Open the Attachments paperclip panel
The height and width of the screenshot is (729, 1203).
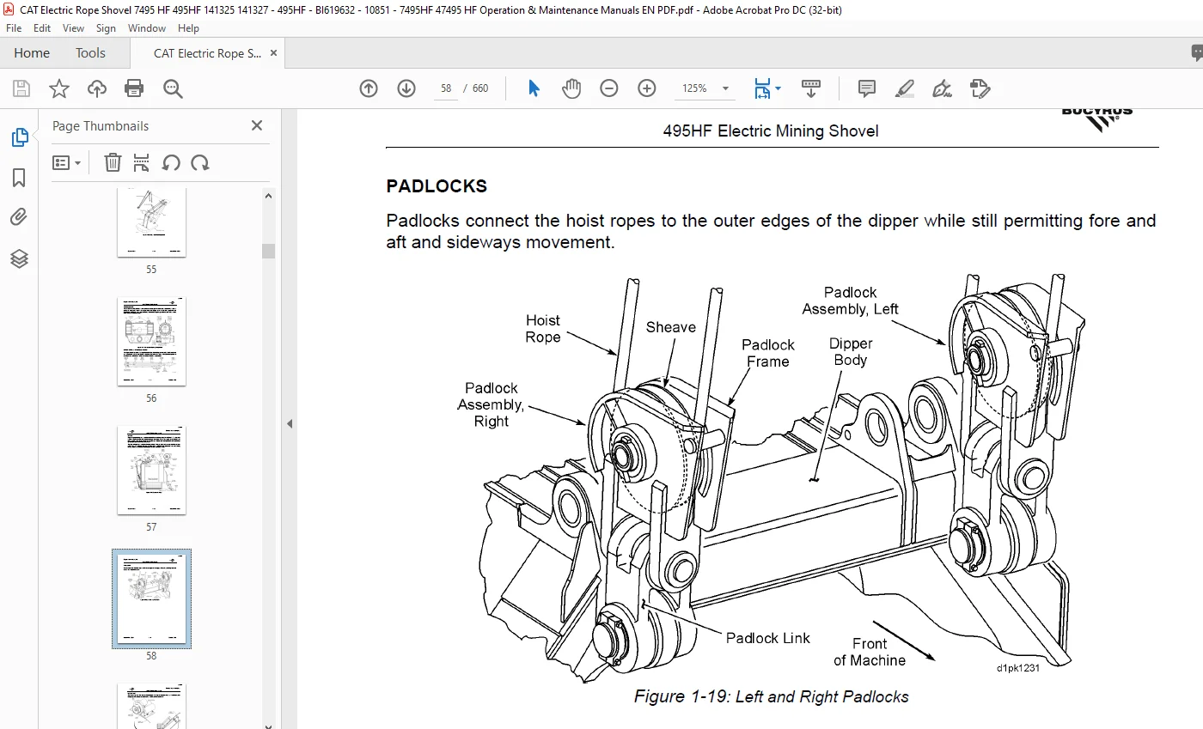point(19,217)
